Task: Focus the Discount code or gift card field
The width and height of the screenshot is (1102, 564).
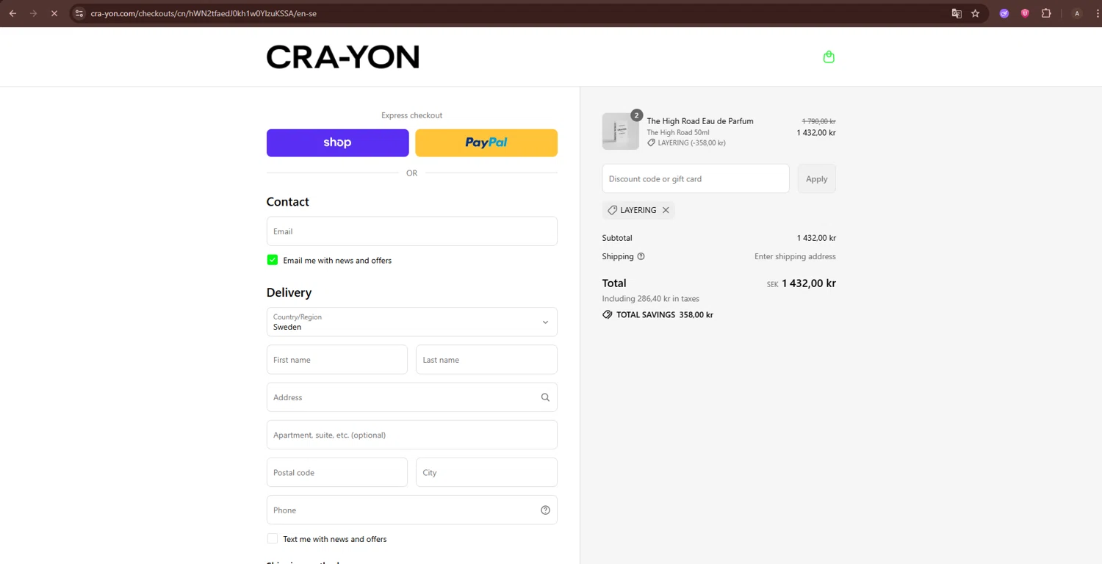Action: point(696,178)
